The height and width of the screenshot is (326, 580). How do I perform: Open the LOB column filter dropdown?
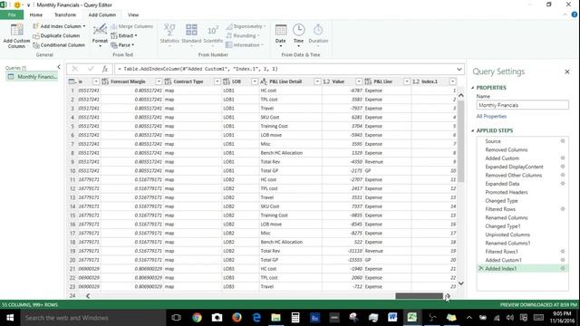255,81
